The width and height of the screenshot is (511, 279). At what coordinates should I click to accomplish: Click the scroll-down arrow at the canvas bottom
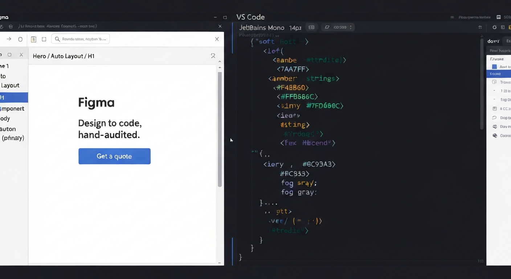point(220,263)
